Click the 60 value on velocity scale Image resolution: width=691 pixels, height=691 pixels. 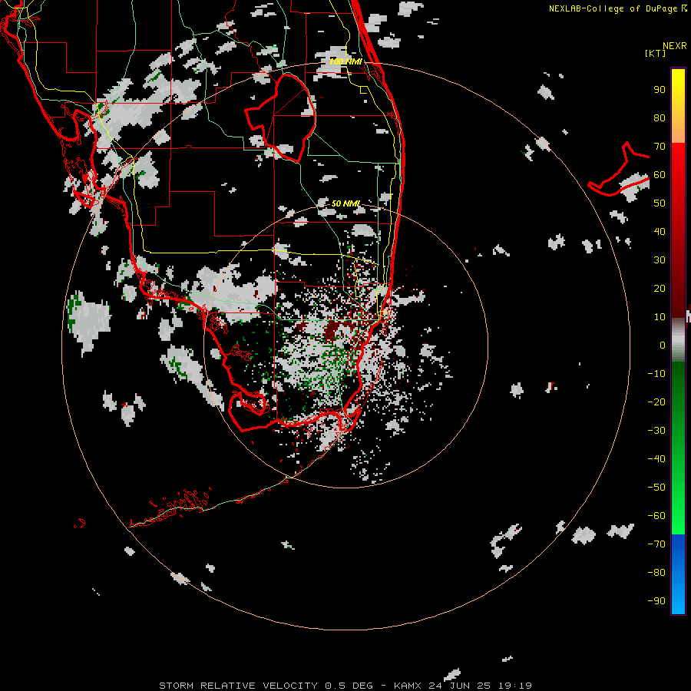(x=660, y=174)
